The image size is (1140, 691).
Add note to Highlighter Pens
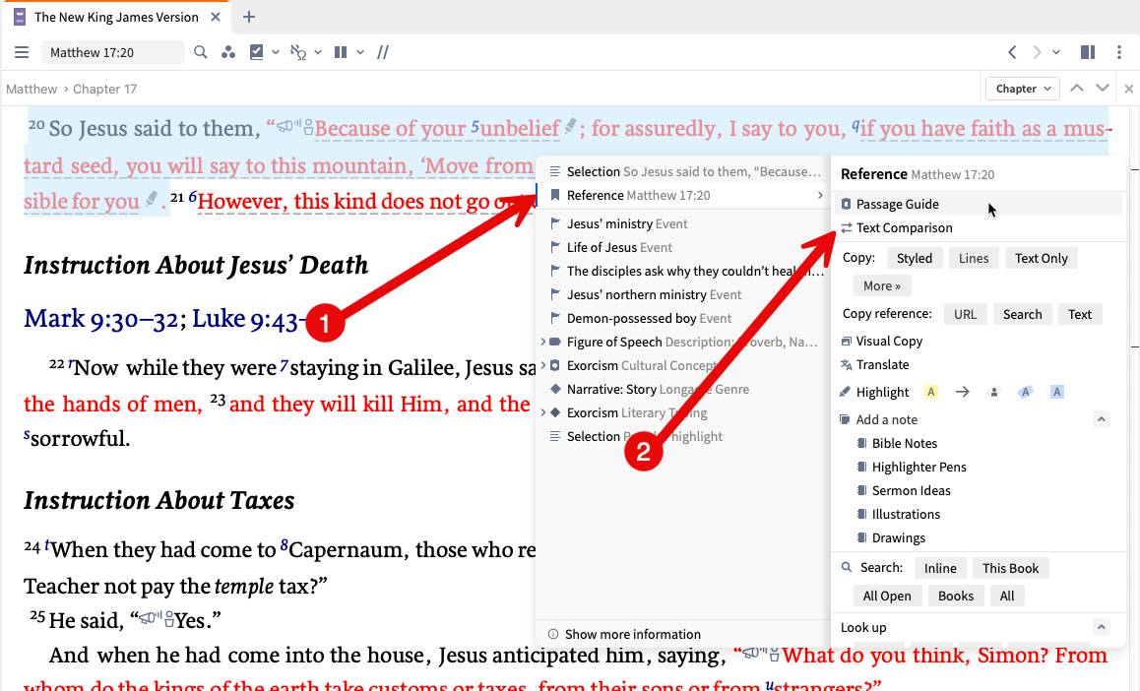pos(918,467)
